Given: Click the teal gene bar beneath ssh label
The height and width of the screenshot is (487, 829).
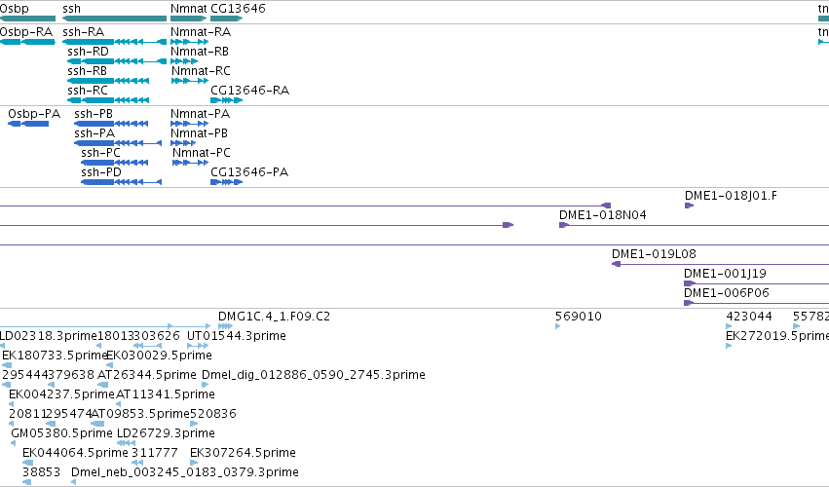Looking at the screenshot, I should click(x=114, y=19).
